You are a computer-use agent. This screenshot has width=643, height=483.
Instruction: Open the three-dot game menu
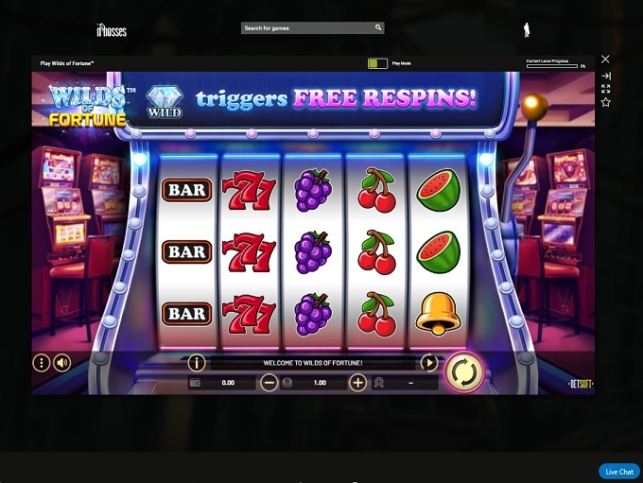[42, 363]
